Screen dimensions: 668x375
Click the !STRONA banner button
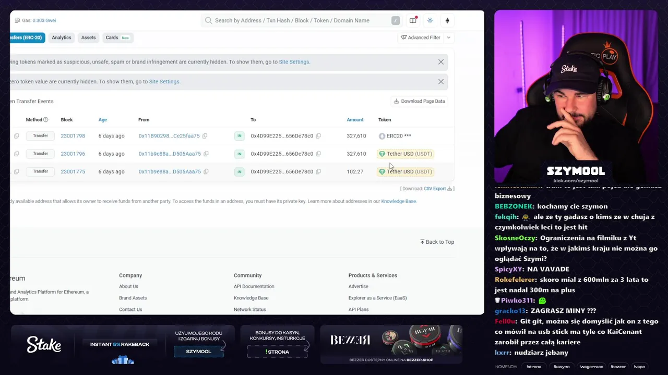click(277, 352)
